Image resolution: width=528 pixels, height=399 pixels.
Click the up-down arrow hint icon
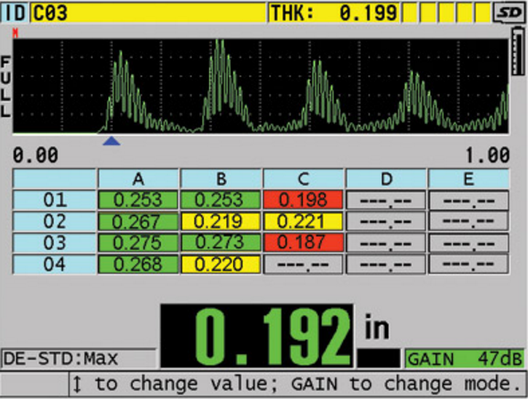pyautogui.click(x=77, y=384)
